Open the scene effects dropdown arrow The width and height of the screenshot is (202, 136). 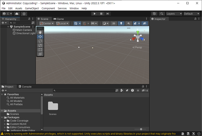coord(139,24)
